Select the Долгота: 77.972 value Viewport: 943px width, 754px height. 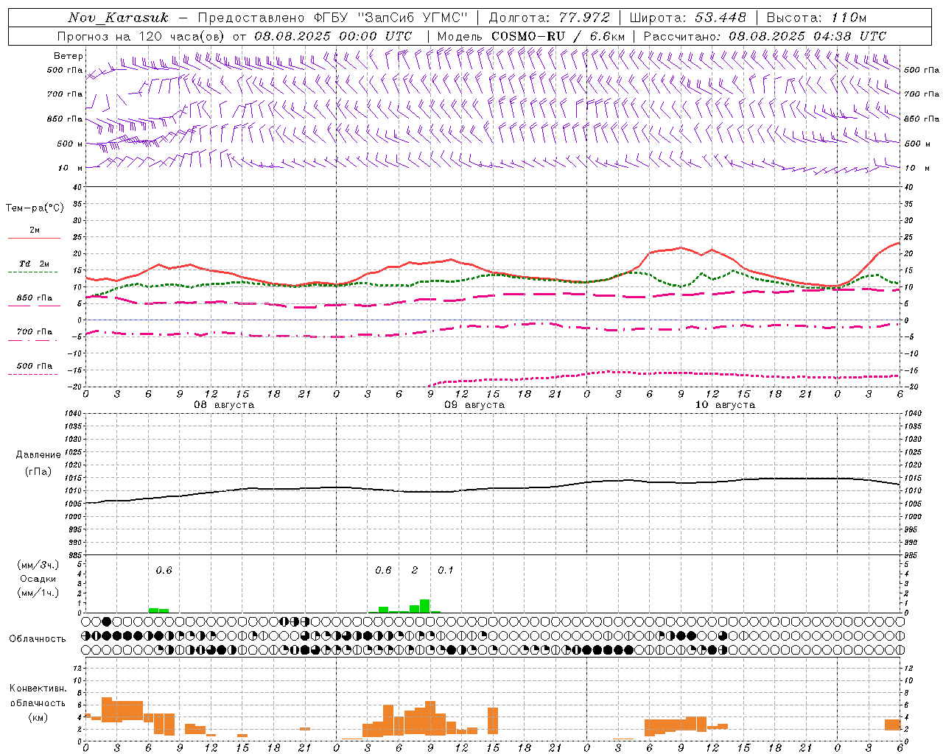549,18
